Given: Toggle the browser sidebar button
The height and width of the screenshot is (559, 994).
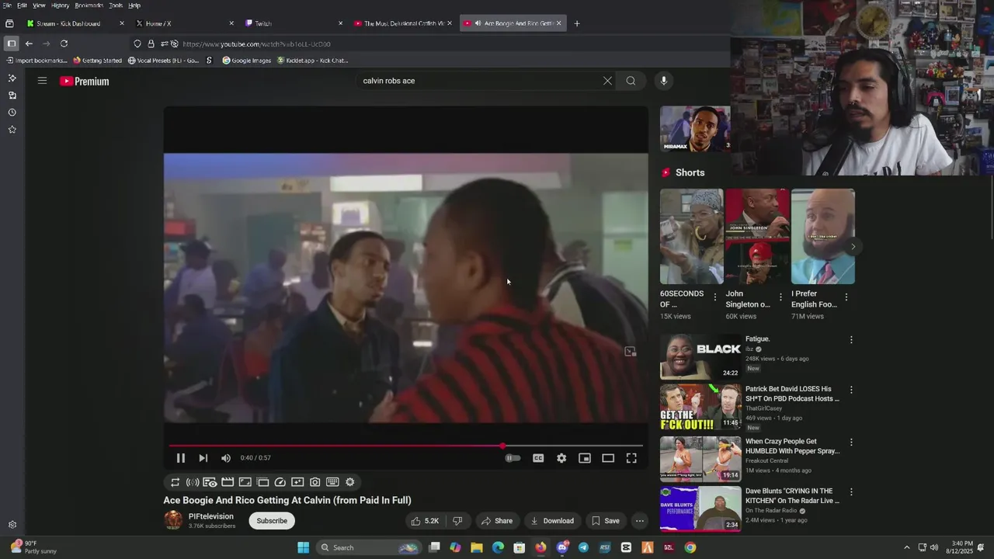Looking at the screenshot, I should [11, 43].
